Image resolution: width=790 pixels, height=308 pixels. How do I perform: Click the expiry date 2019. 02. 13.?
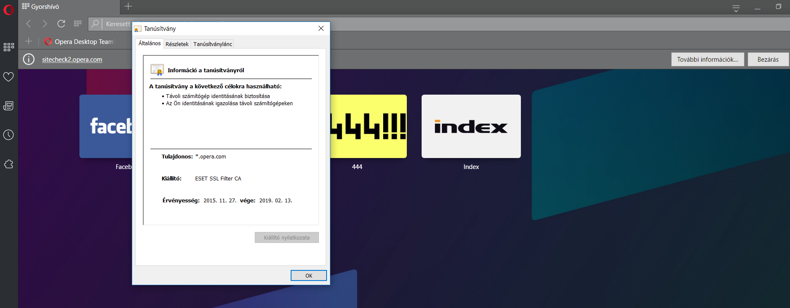[x=275, y=200]
